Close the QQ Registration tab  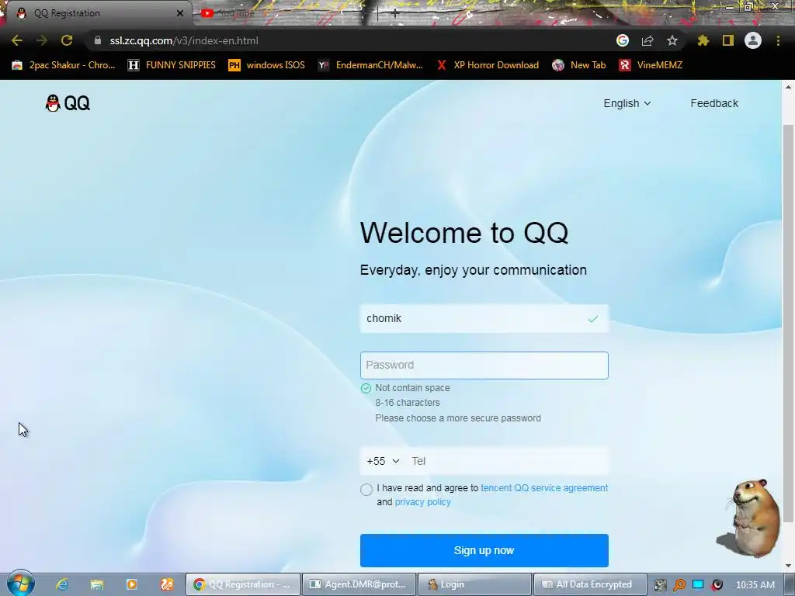tap(180, 13)
